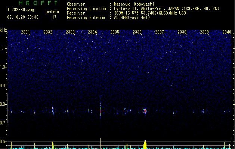Click the 0.6 kHz axis label
This screenshot has height=149, width=235.
pyautogui.click(x=3, y=142)
